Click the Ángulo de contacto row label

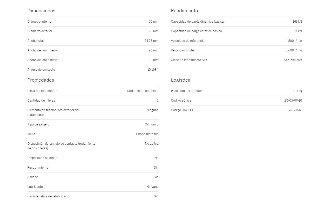41,70
